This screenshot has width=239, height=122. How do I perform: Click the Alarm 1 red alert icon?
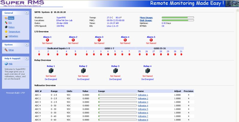[x=47, y=40]
